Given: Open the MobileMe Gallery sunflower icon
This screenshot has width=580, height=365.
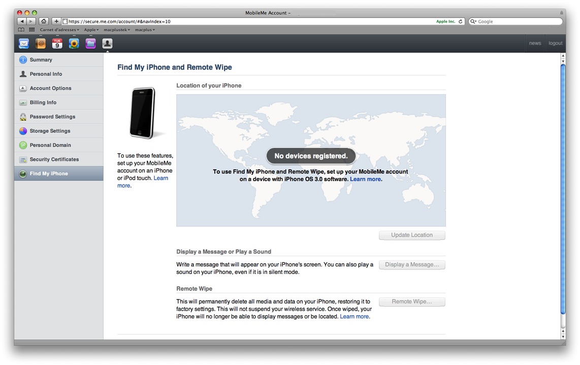Looking at the screenshot, I should point(74,44).
